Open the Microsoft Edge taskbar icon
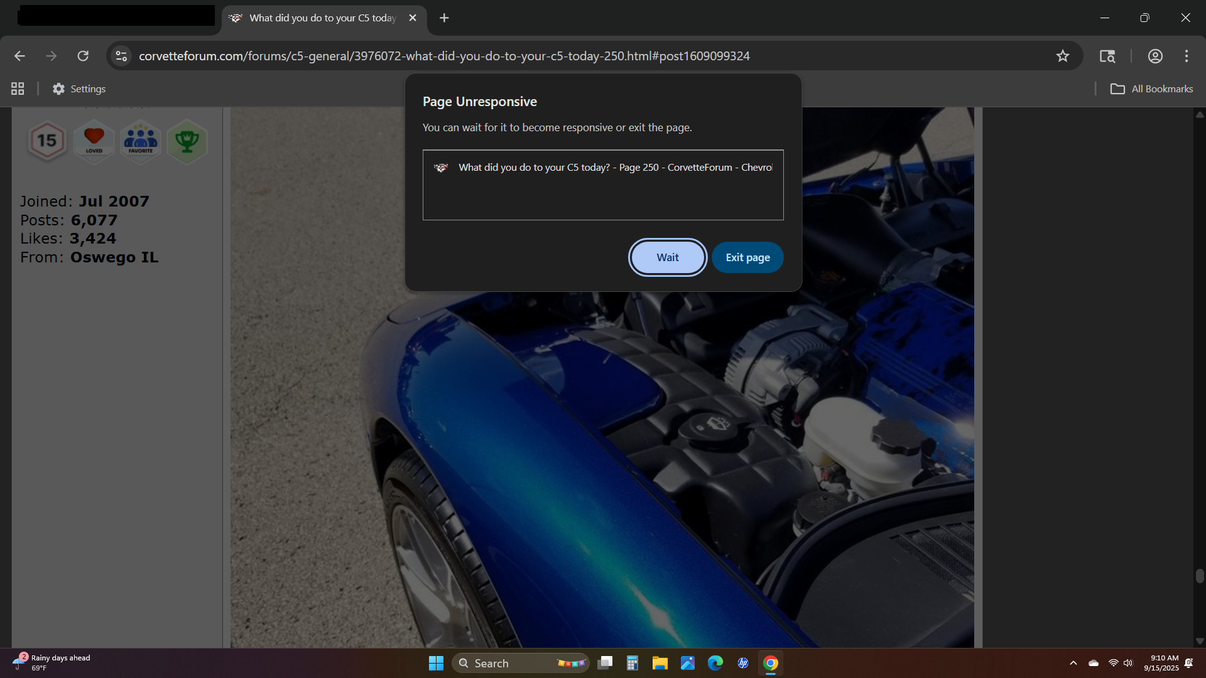The image size is (1206, 678). [x=715, y=663]
